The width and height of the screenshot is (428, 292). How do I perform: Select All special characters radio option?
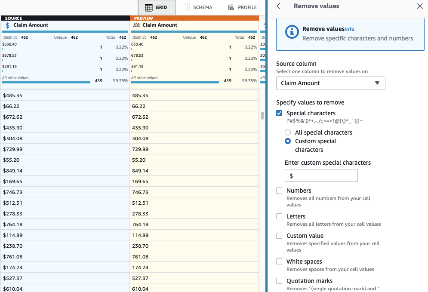pyautogui.click(x=288, y=132)
